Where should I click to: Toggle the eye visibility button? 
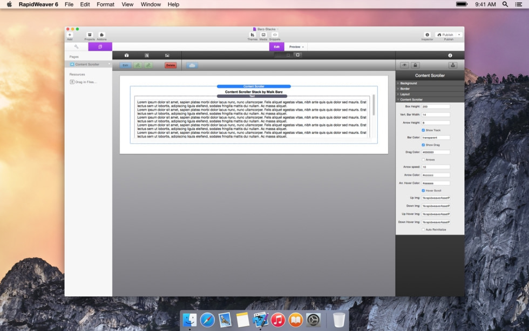[x=404, y=65]
